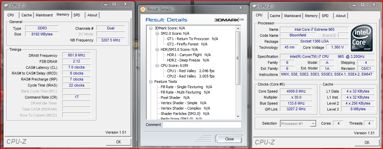
Task: Click the Package value Socket 1366 LGA
Action: coord(314,41)
